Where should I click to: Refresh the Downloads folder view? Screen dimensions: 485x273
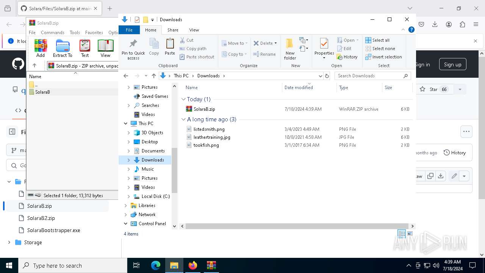point(327,76)
